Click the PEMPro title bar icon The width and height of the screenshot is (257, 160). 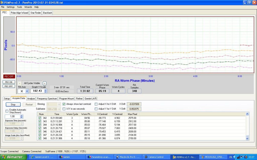tap(2, 2)
